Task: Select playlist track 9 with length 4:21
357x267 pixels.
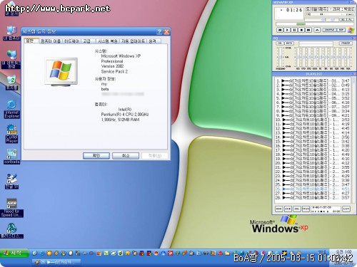Action: point(313,115)
